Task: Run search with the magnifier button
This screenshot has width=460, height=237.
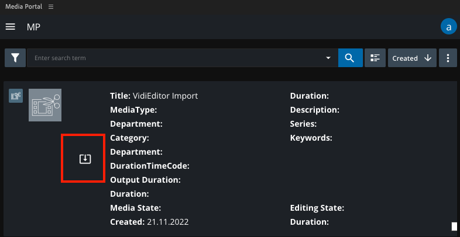Action: [x=350, y=58]
